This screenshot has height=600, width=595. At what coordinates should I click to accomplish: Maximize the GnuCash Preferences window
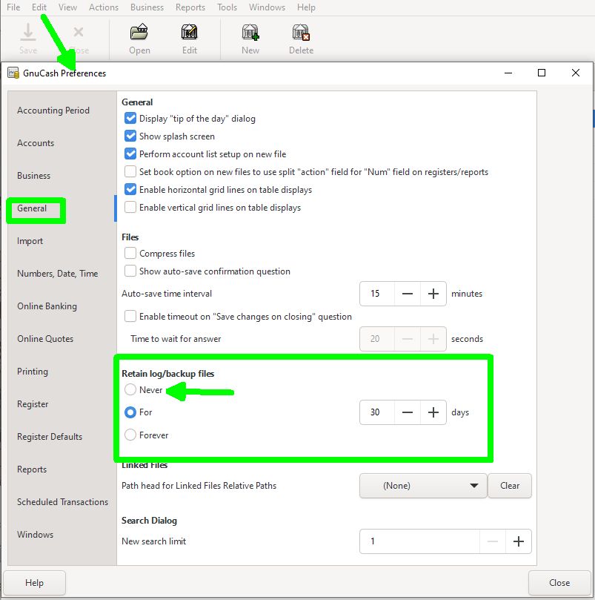(542, 73)
